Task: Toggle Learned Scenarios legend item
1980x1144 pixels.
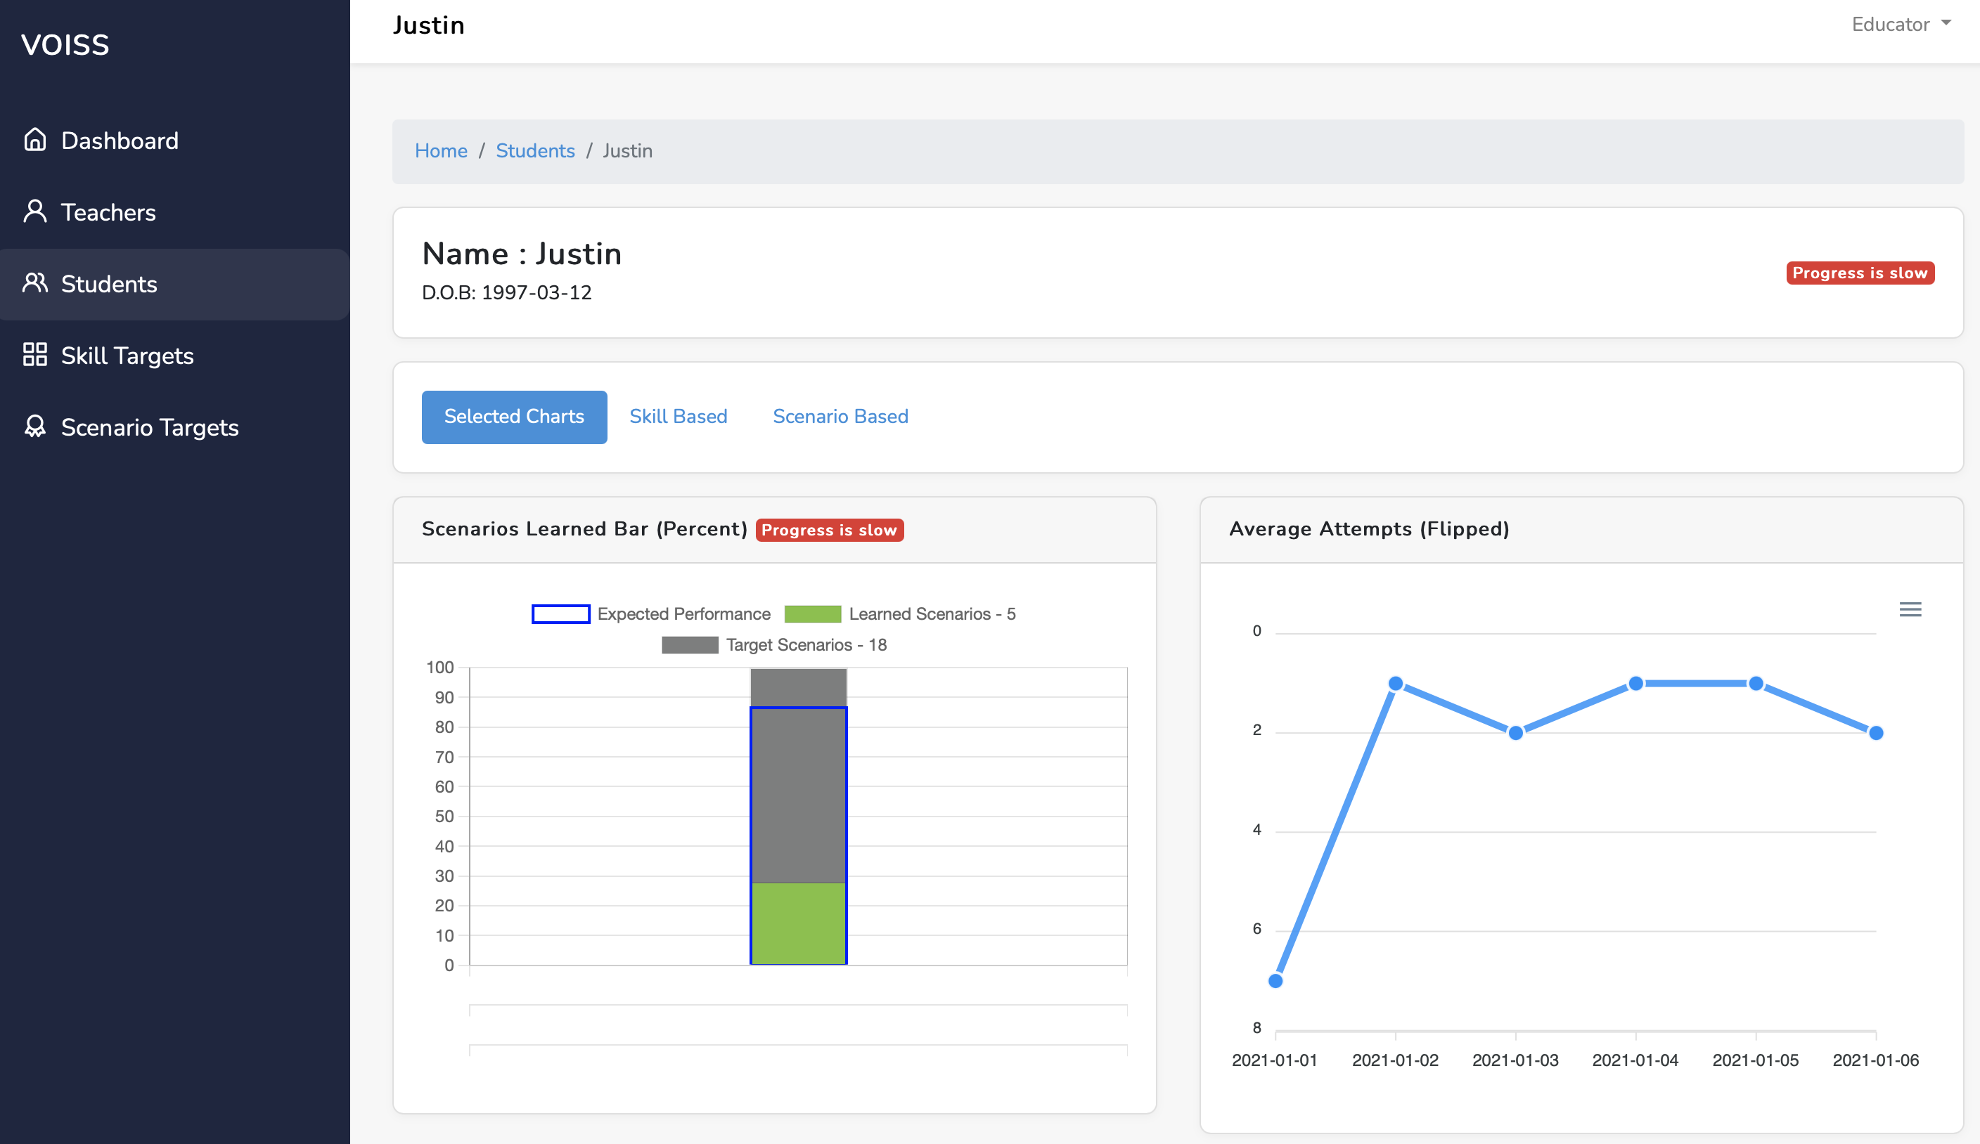Action: coord(901,614)
